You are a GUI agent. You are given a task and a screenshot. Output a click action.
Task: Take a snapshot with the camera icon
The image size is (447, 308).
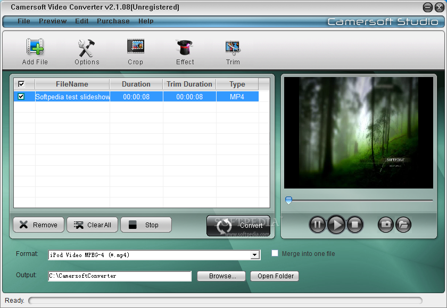(x=386, y=225)
